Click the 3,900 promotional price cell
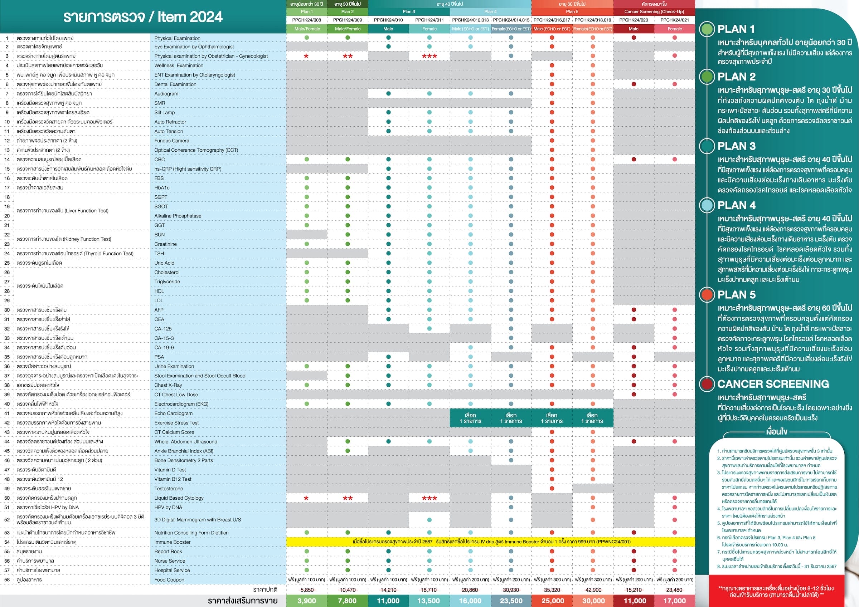859x607 pixels. (x=306, y=601)
